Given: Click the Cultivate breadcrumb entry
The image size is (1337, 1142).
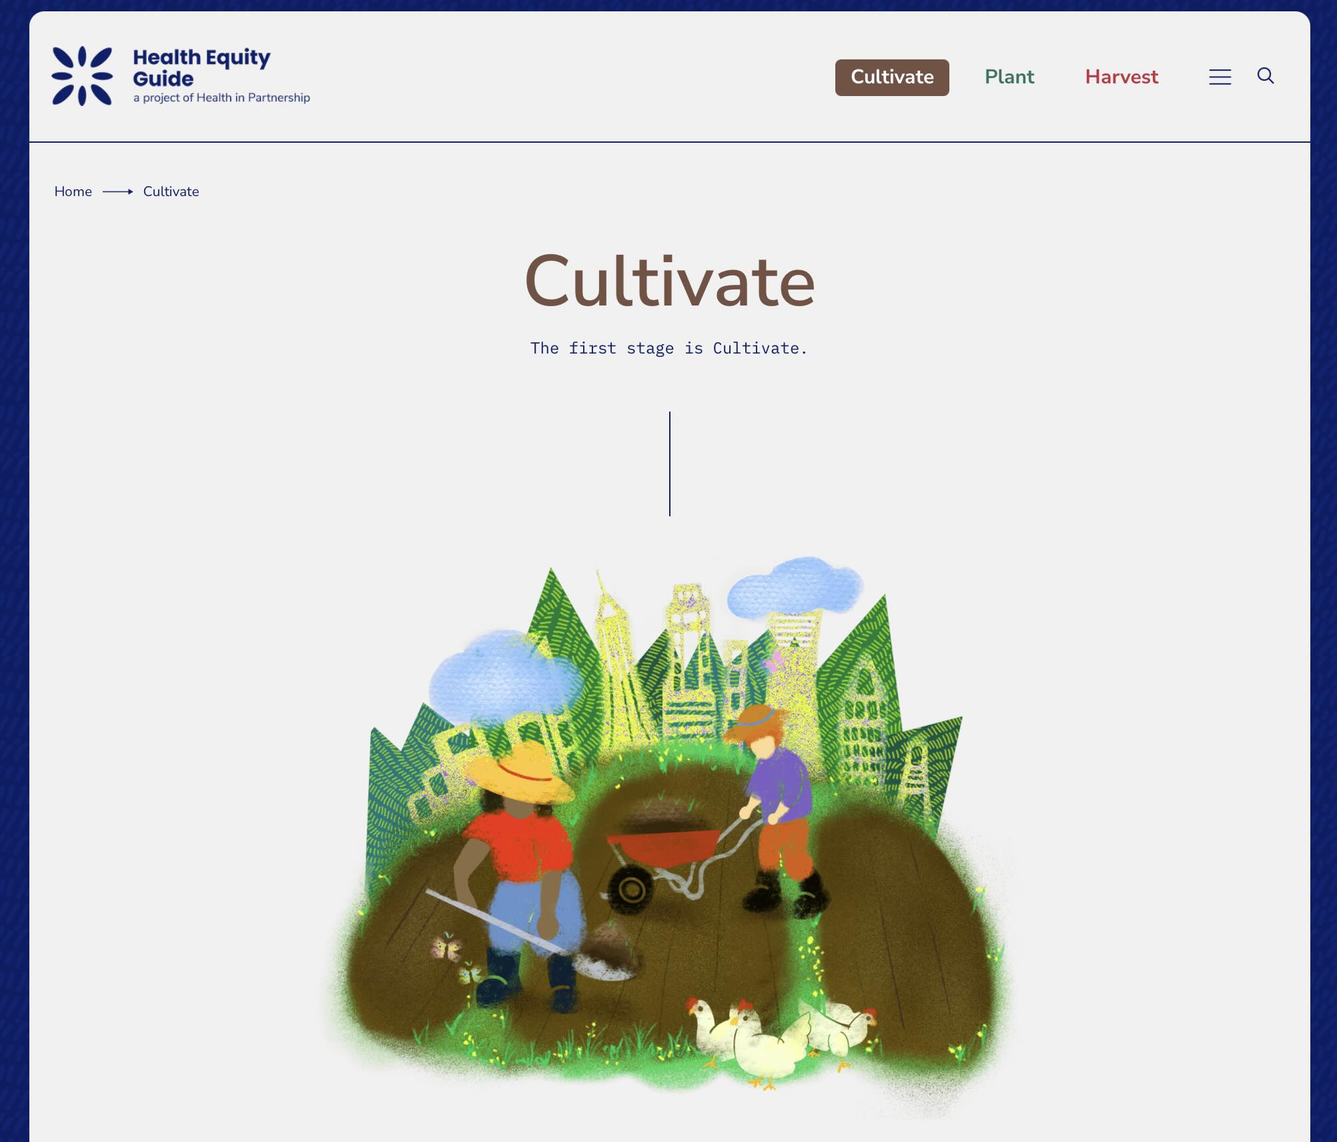Looking at the screenshot, I should [171, 191].
